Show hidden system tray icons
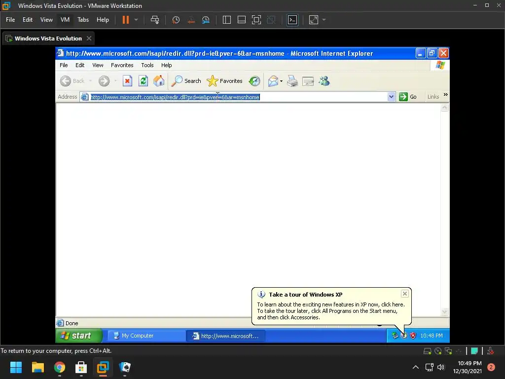Viewport: 505px width, 379px height. [x=416, y=367]
